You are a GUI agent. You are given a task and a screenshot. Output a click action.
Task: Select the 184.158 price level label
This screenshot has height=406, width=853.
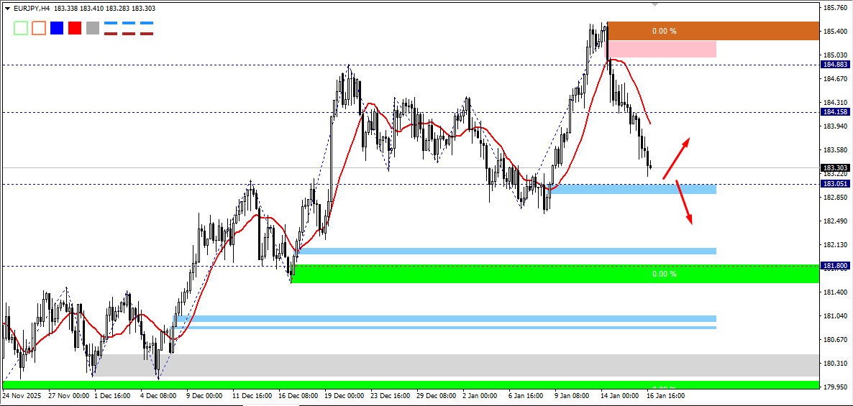[836, 113]
